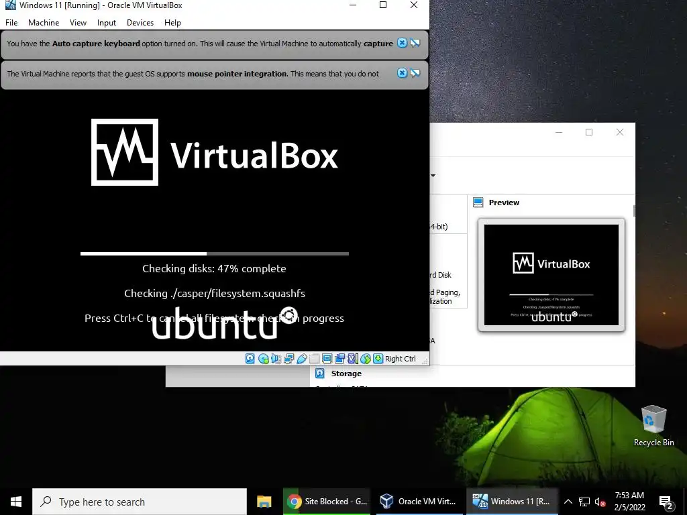Image resolution: width=687 pixels, height=515 pixels.
Task: Click the mouse integration status icon
Action: [366, 359]
